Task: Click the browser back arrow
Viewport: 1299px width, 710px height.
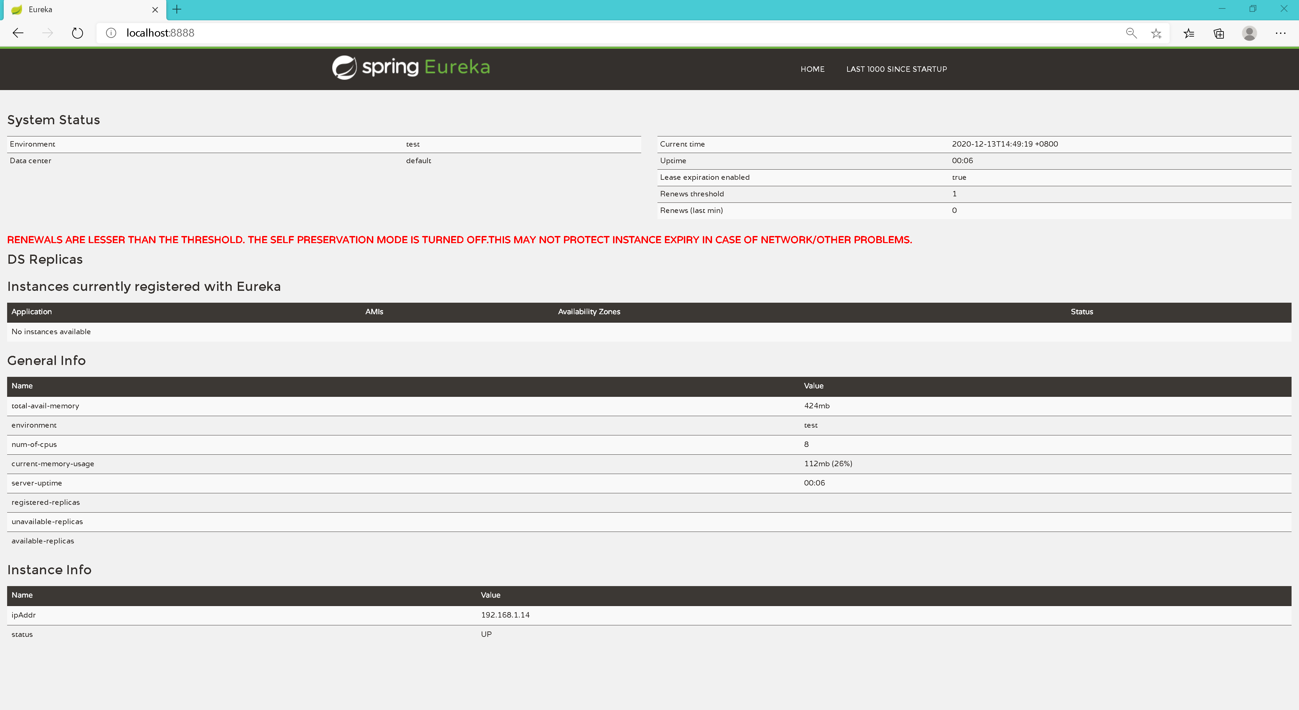Action: click(18, 33)
